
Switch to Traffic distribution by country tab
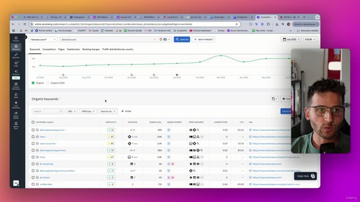point(118,49)
